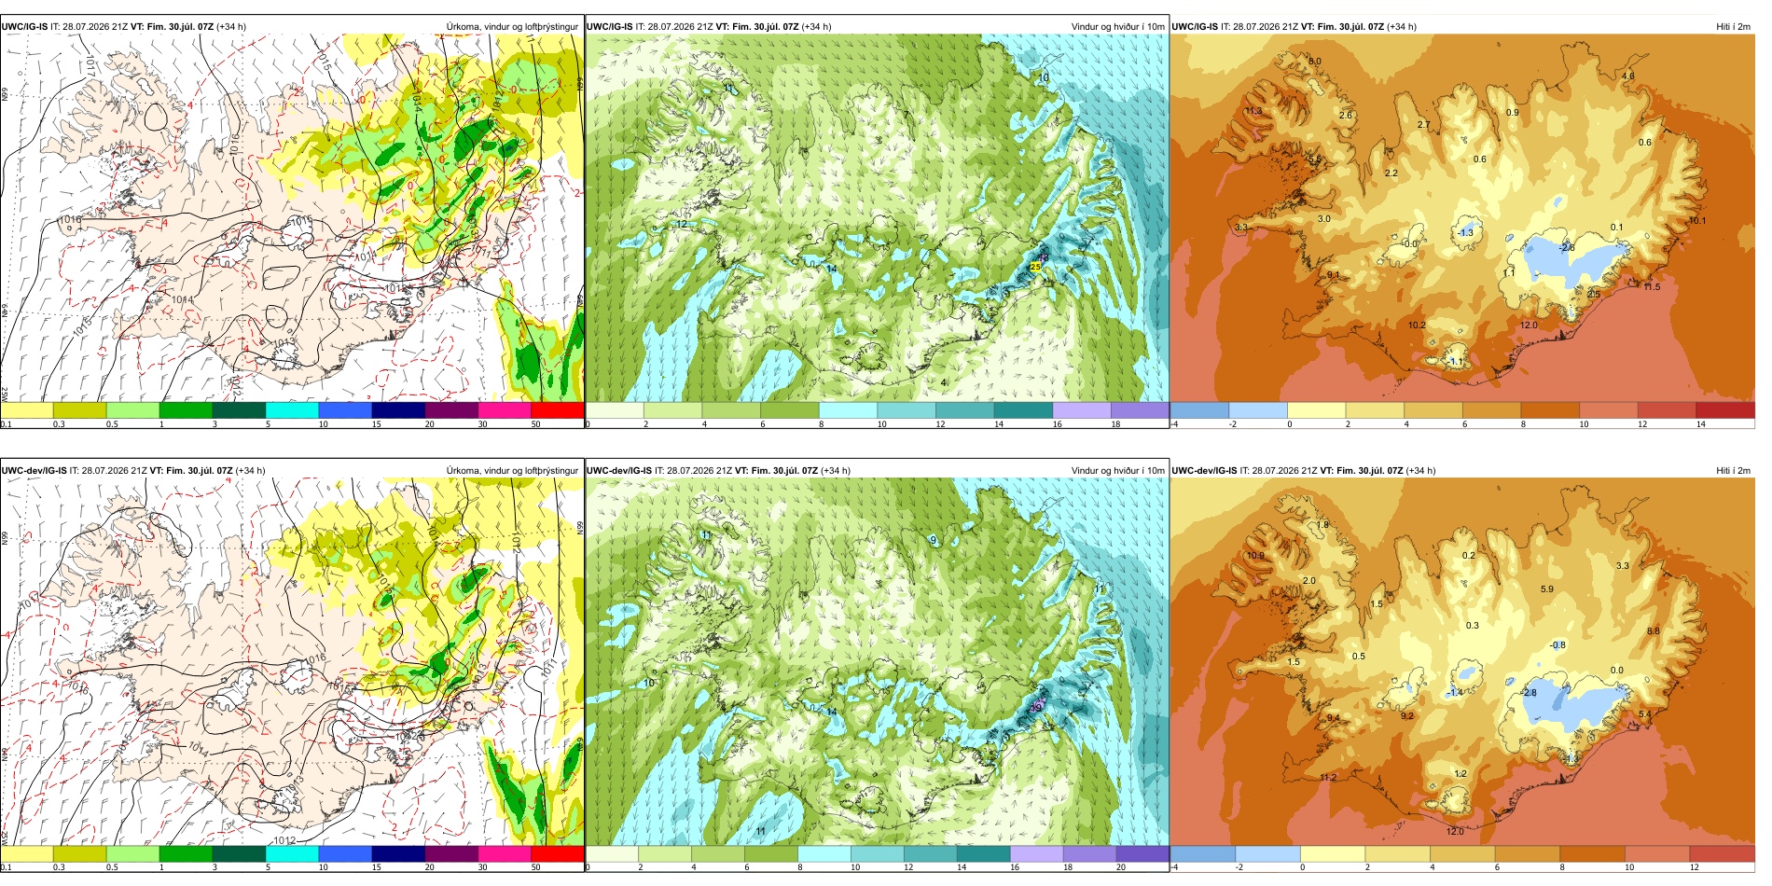This screenshot has height=886, width=1772.
Task: Open the UWC 2m temperature map
Action: pyautogui.click(x=1462, y=218)
